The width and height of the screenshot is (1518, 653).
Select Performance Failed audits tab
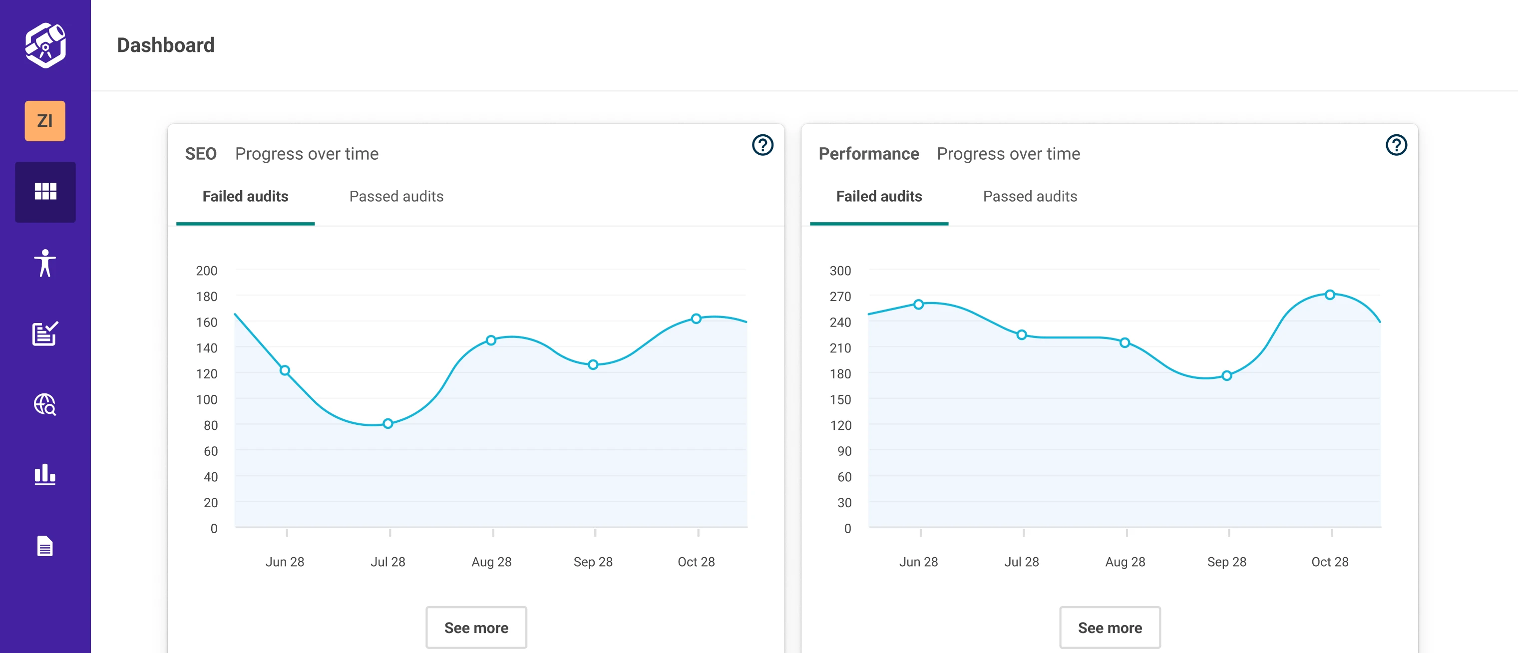click(x=879, y=196)
